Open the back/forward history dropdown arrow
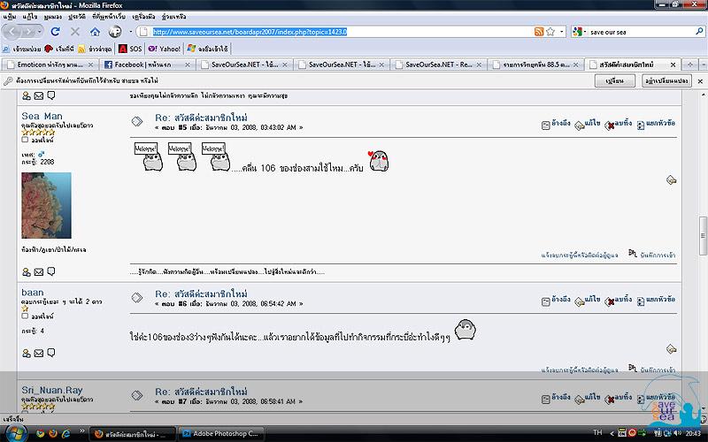Image resolution: width=708 pixels, height=442 pixels. coord(40,32)
